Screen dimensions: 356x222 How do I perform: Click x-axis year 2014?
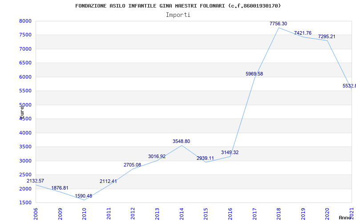coord(182,214)
